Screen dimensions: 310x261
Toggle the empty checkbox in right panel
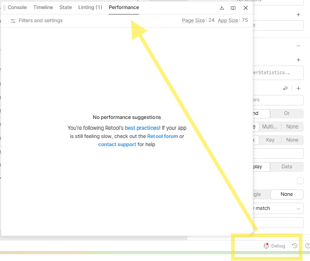pyautogui.click(x=300, y=181)
